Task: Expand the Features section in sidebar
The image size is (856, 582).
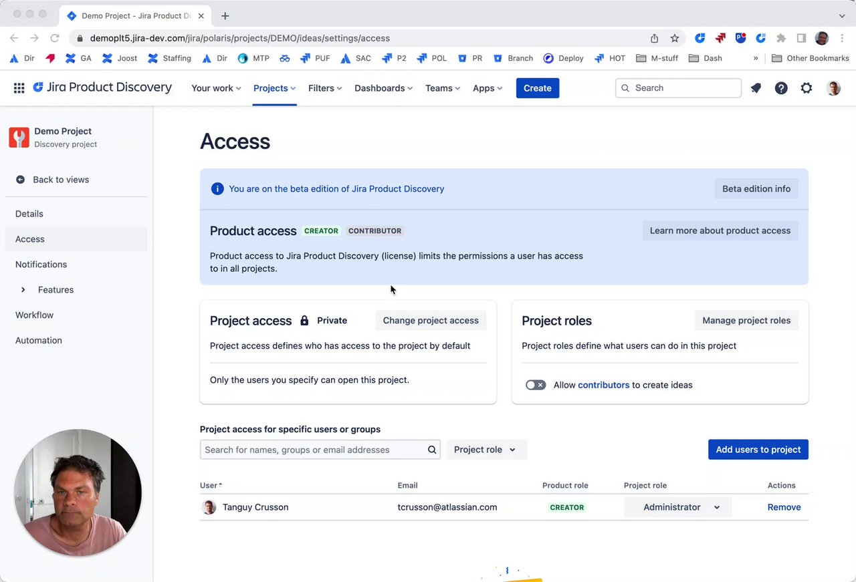Action: click(x=23, y=290)
